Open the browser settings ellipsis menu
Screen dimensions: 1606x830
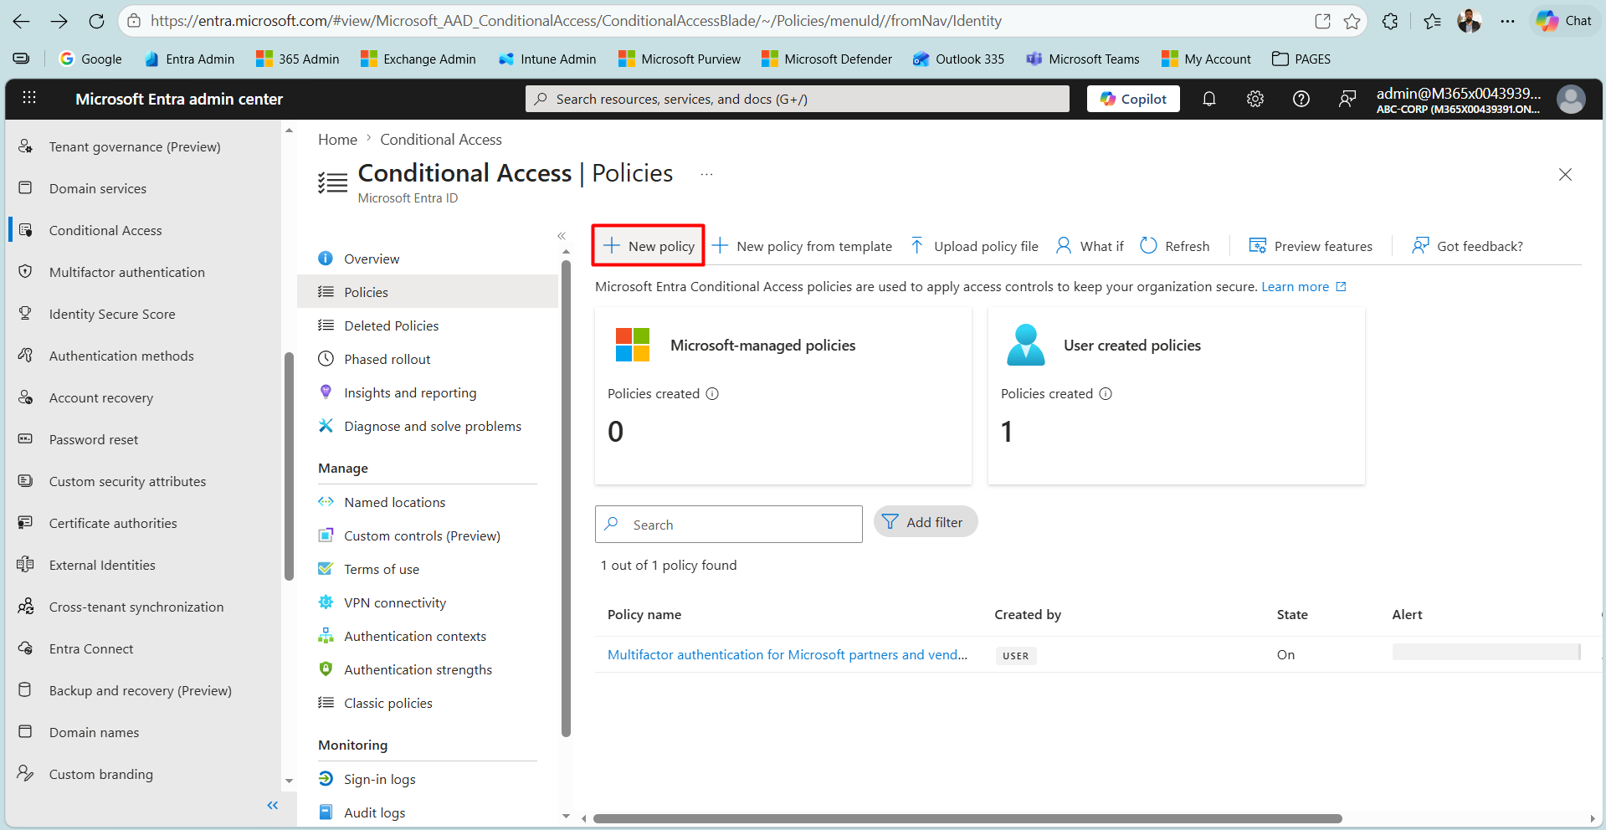1507,21
